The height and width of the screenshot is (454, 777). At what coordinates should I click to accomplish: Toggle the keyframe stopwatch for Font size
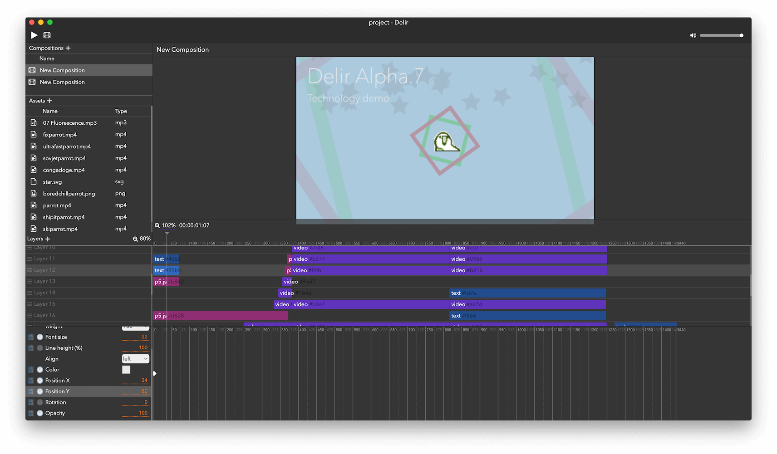pyautogui.click(x=40, y=337)
